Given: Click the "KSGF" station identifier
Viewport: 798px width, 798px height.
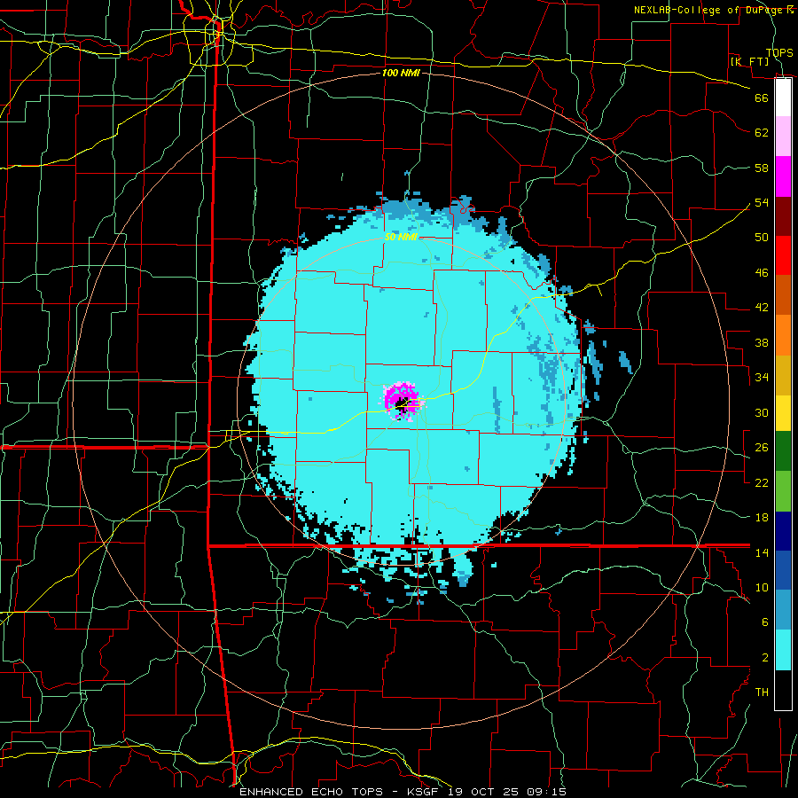Looking at the screenshot, I should 425,792.
